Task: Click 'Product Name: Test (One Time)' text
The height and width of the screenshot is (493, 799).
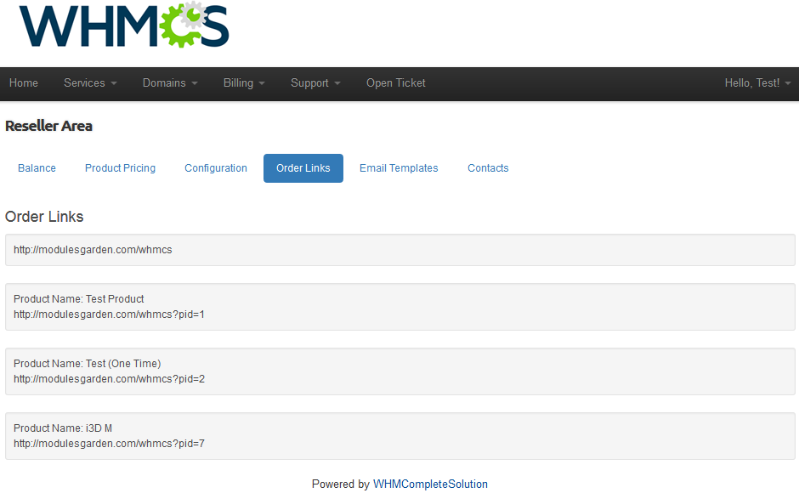Action: 88,364
